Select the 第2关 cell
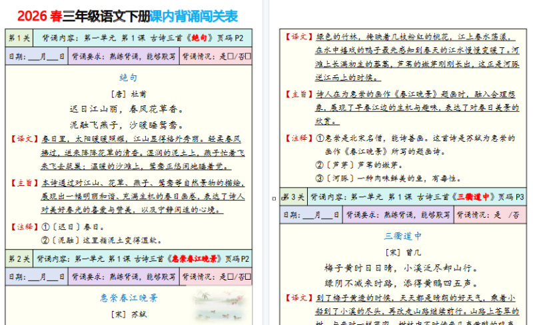This screenshot has width=533, height=325. point(19,259)
